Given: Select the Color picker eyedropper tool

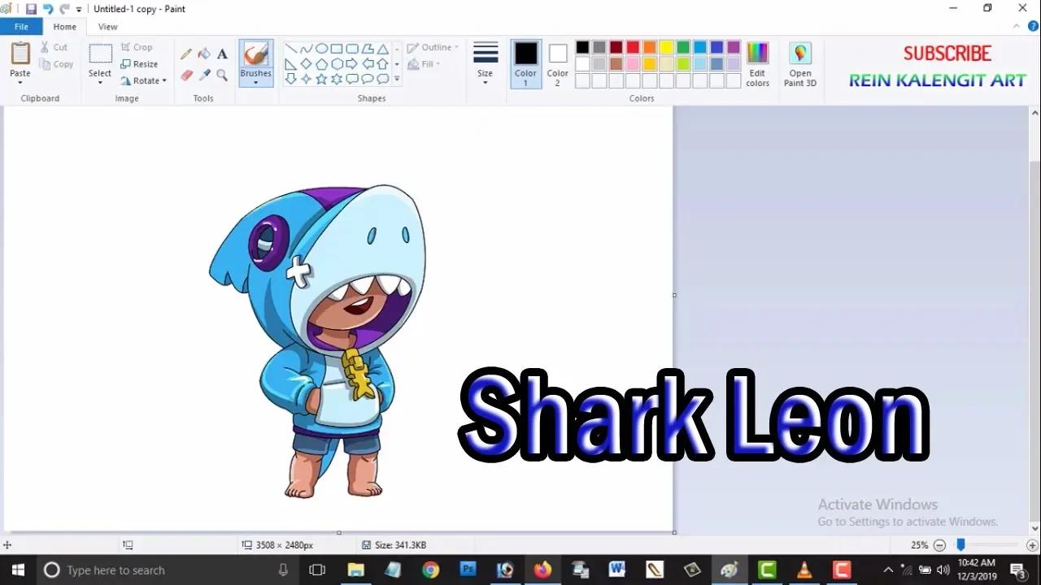Looking at the screenshot, I should [x=204, y=76].
